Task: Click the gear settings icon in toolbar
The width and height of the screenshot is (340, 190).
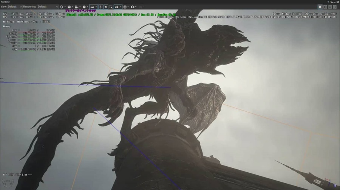Action: pyautogui.click(x=62, y=7)
